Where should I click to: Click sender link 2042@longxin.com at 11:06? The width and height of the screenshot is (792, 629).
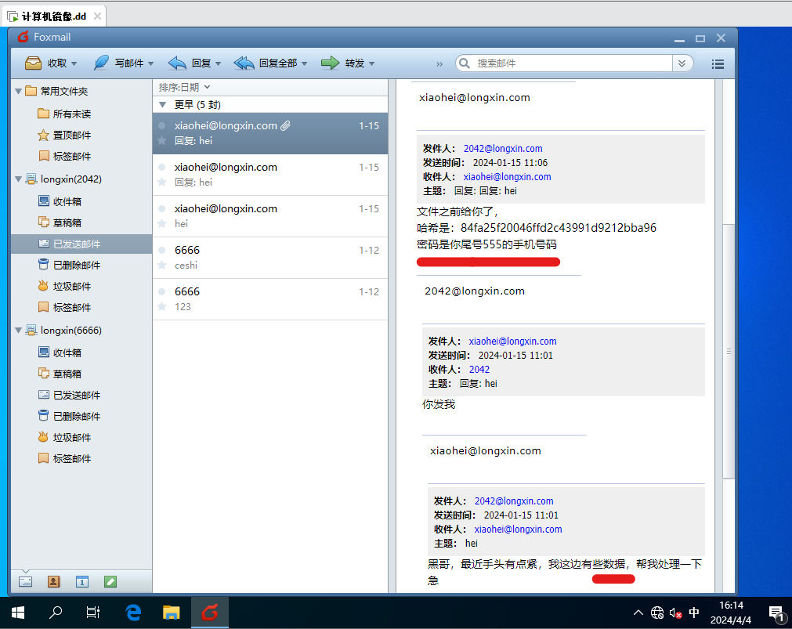[503, 149]
